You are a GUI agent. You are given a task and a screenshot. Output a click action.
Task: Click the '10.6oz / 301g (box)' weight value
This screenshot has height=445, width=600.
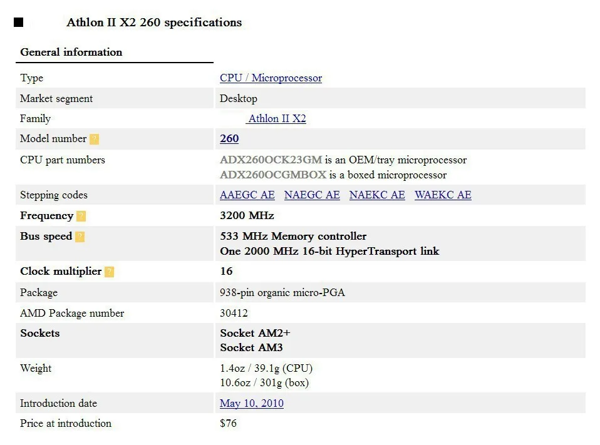point(264,383)
